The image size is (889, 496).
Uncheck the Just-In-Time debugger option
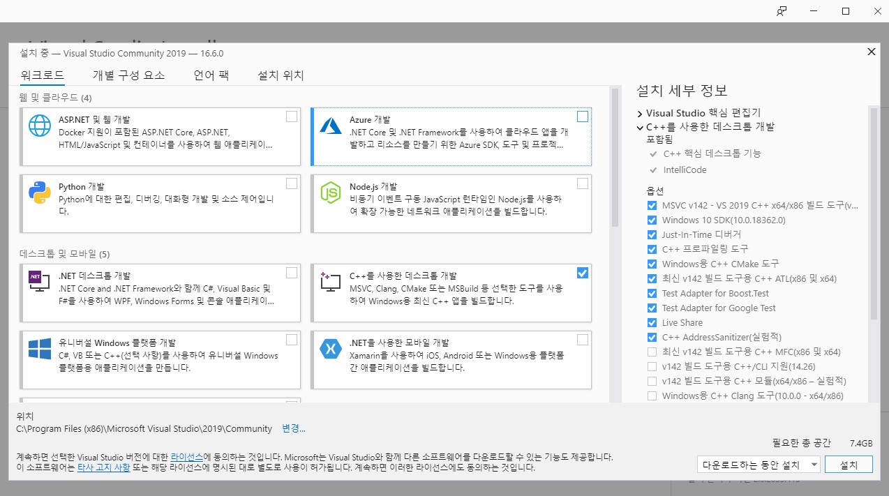pos(652,234)
